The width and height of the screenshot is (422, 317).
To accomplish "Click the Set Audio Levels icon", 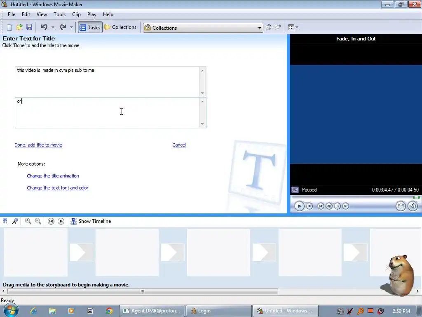I will (x=5, y=221).
